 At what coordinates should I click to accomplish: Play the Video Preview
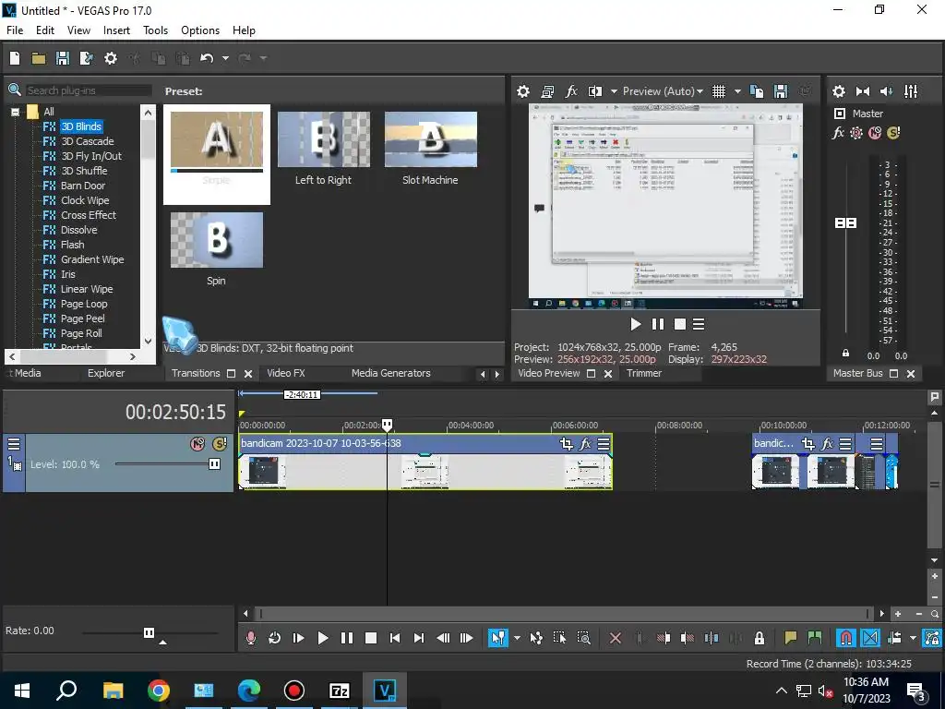click(635, 324)
